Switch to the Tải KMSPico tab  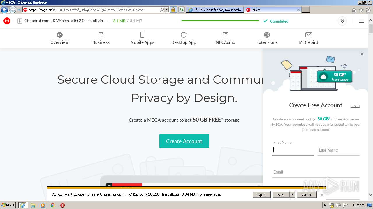pyautogui.click(x=215, y=10)
